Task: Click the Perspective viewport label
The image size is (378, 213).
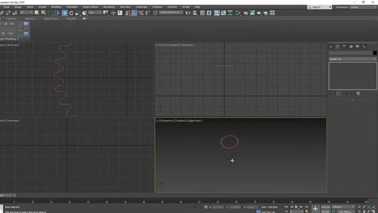Action: click(167, 121)
